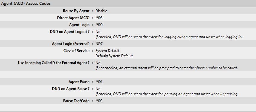The image size is (256, 112).
Task: Click the Use Incoming CallerID for External Agent label
Action: (54, 63)
